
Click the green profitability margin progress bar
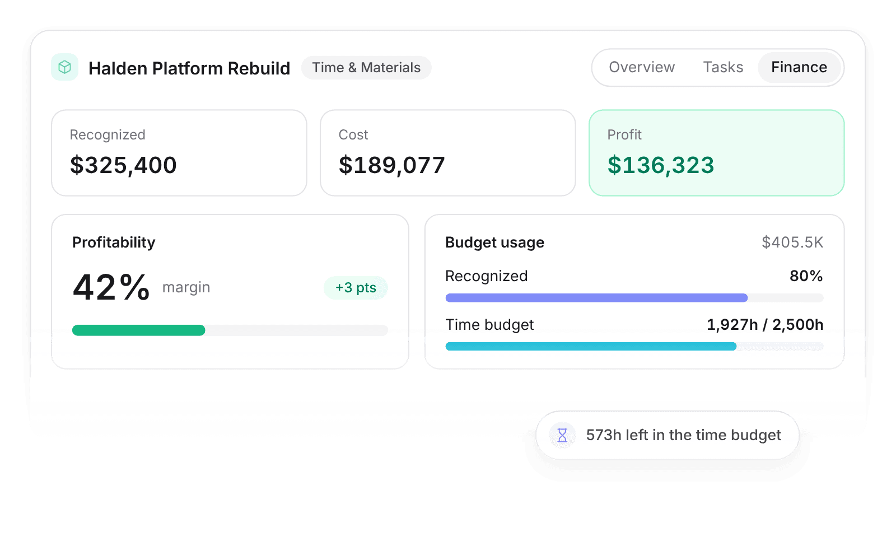pos(230,330)
